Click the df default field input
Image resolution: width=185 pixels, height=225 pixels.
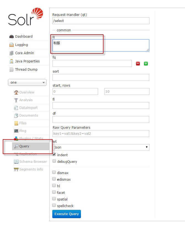click(x=101, y=120)
